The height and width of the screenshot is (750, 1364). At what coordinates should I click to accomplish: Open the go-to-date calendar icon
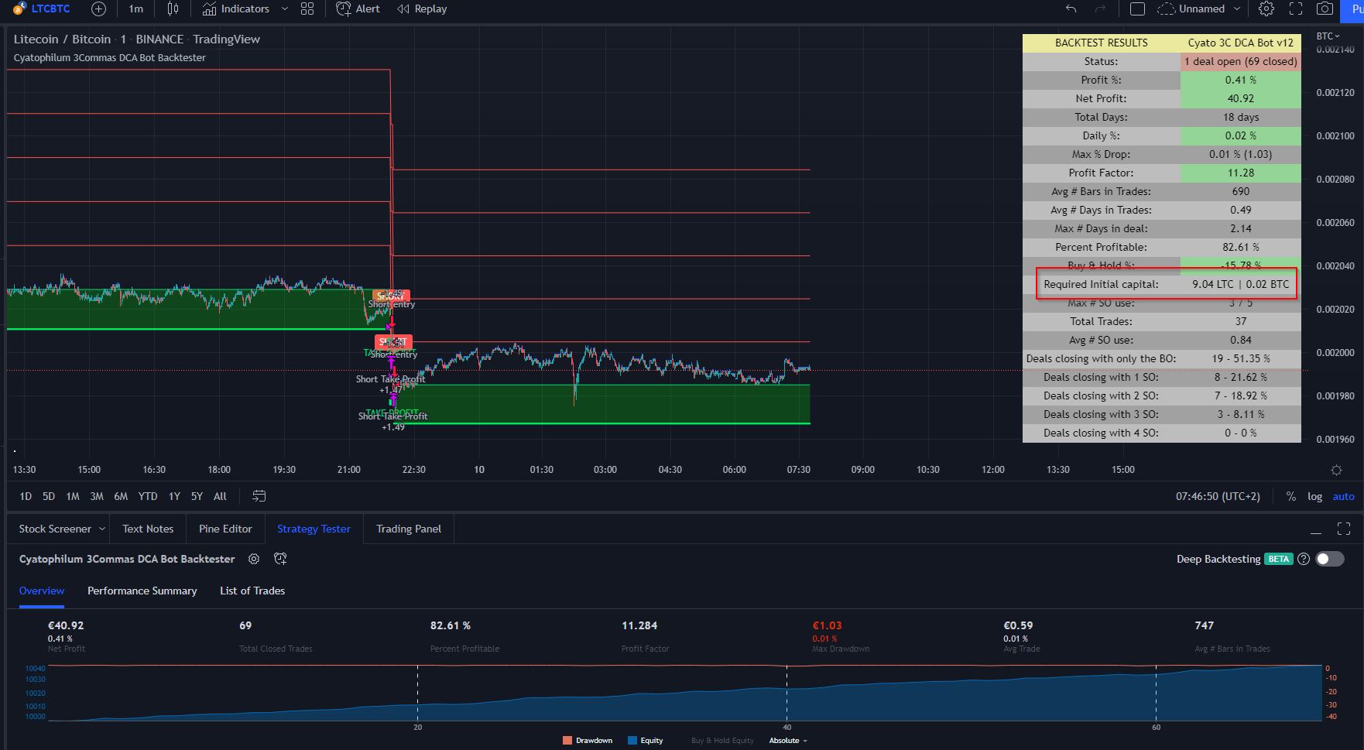[258, 496]
